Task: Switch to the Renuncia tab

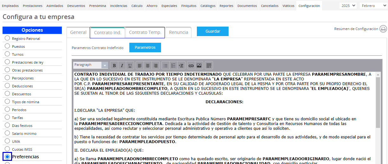Action: (x=178, y=32)
